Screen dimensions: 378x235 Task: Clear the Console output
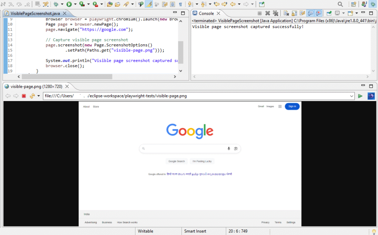(x=286, y=13)
